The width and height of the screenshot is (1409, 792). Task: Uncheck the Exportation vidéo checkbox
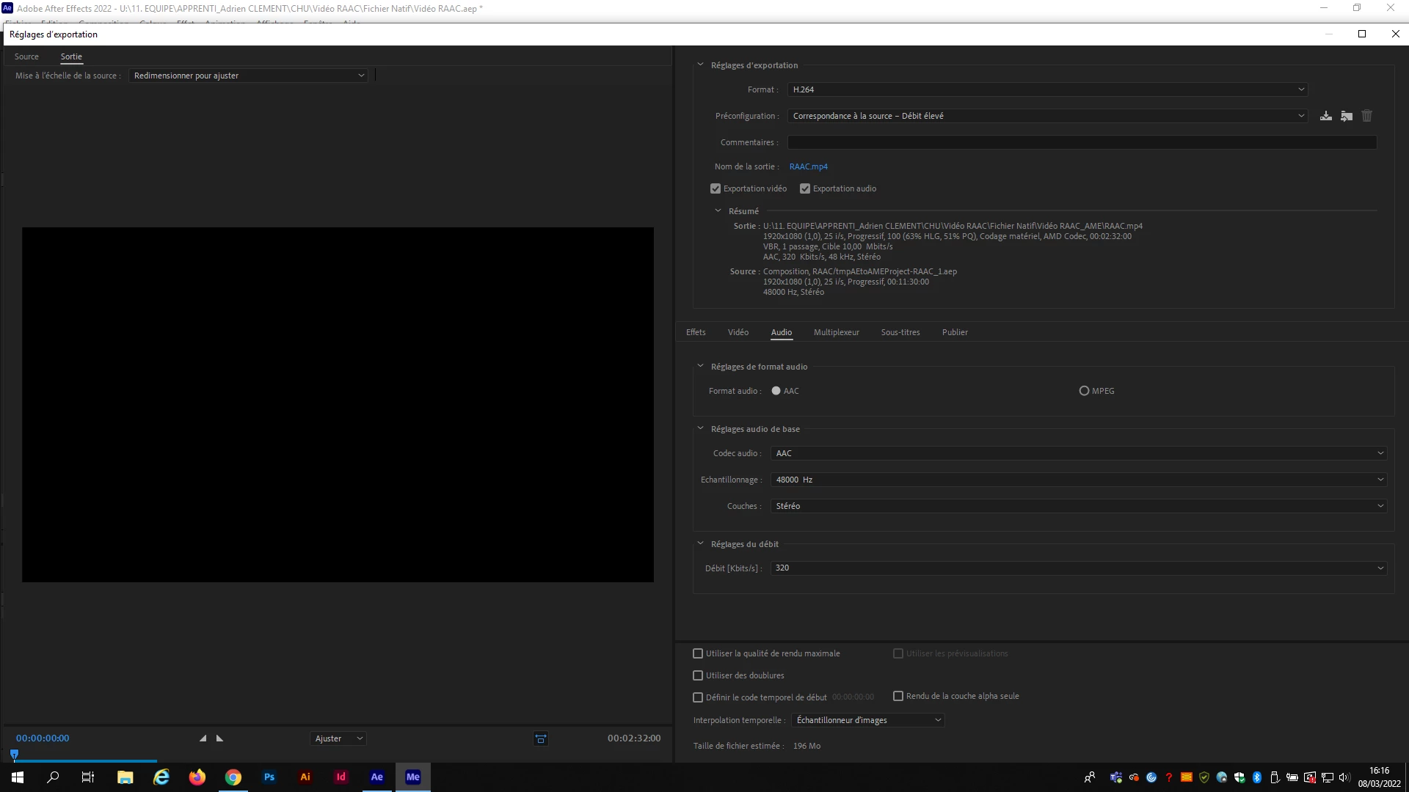(x=716, y=188)
